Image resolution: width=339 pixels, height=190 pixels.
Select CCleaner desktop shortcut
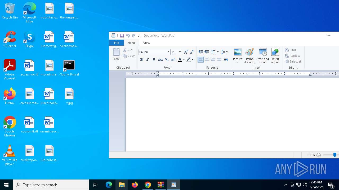(10, 40)
